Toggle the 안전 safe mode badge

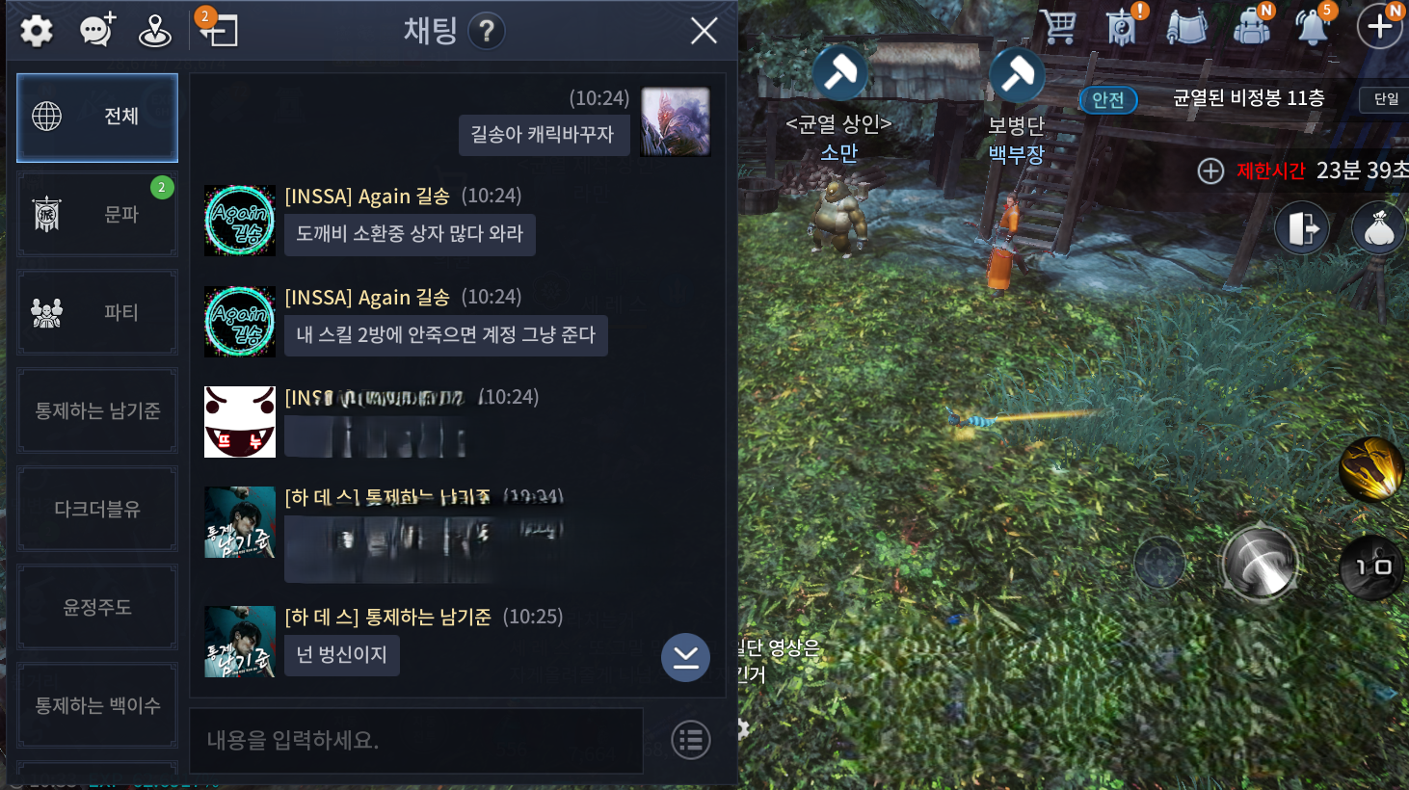coord(1108,99)
